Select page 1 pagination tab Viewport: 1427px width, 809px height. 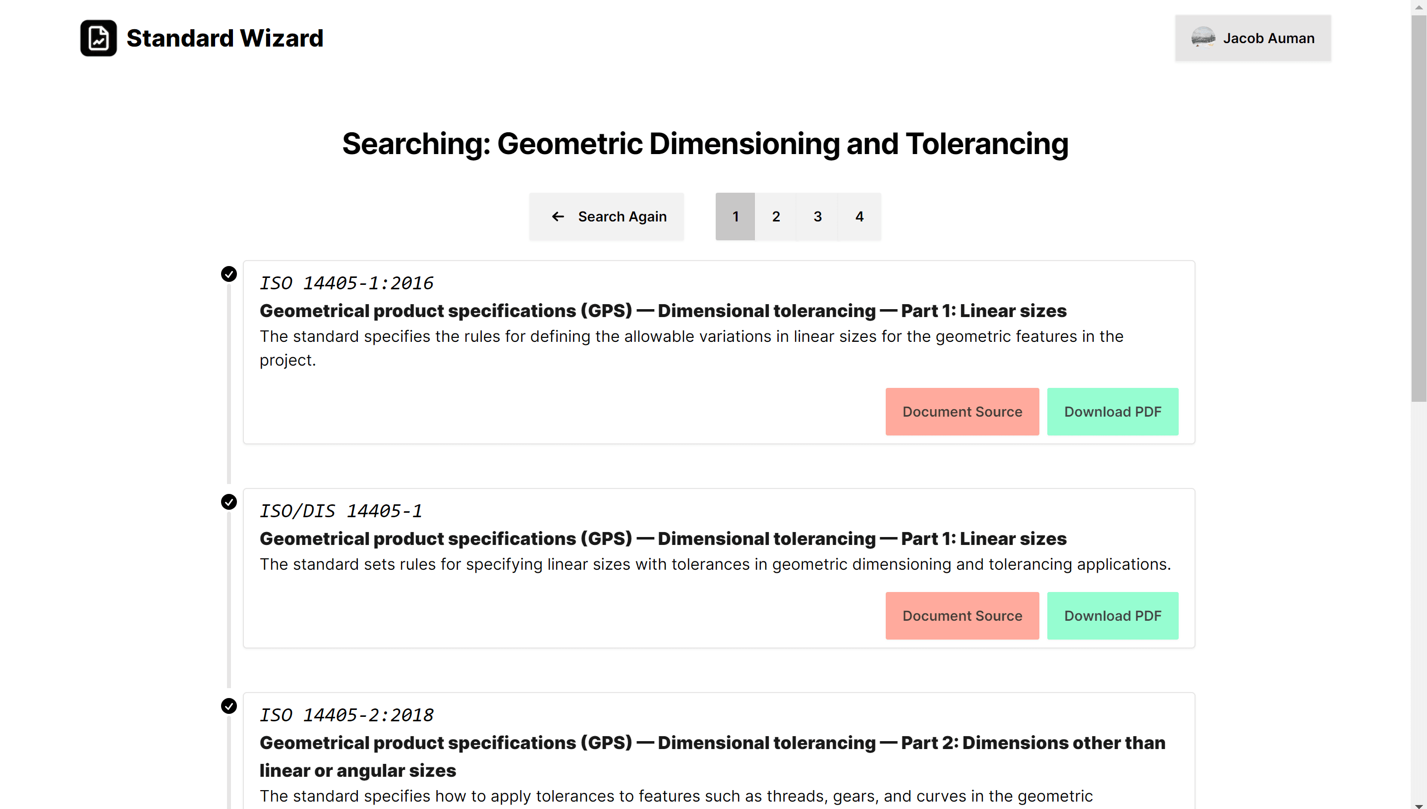pos(735,216)
